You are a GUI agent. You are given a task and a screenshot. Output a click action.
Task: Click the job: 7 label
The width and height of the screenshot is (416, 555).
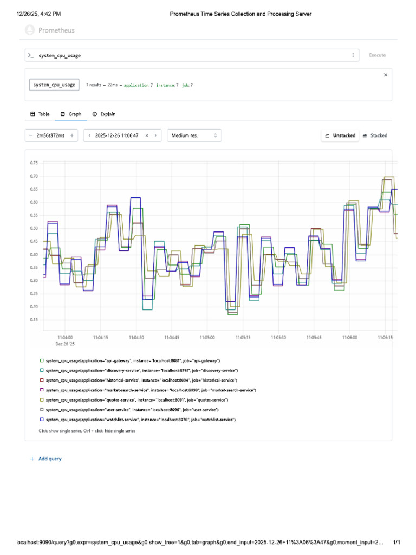pyautogui.click(x=187, y=85)
